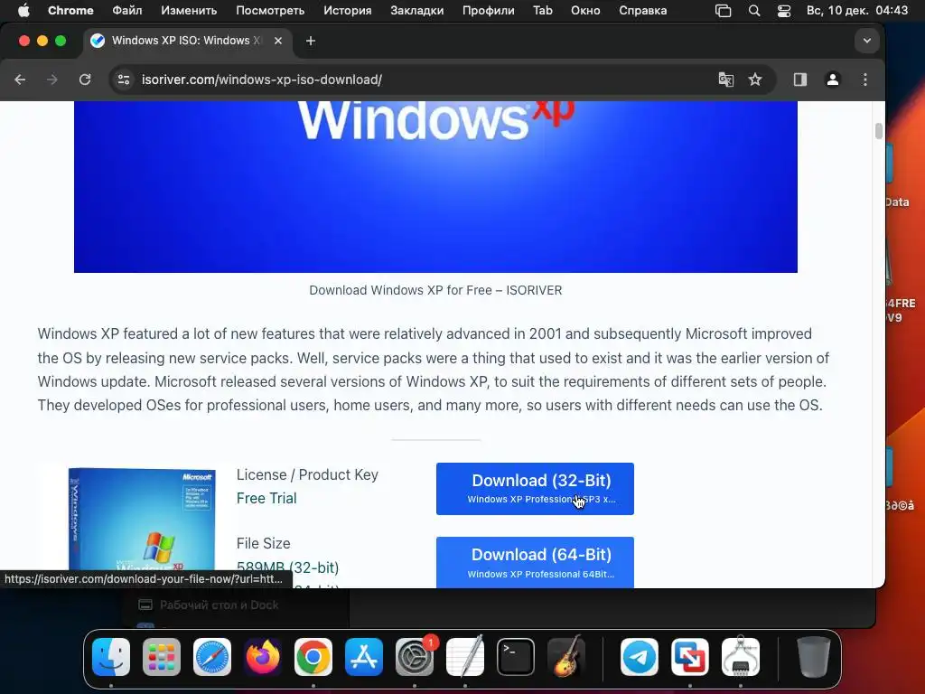Image resolution: width=925 pixels, height=694 pixels.
Task: Click the Google Translate icon in address bar
Action: click(725, 80)
